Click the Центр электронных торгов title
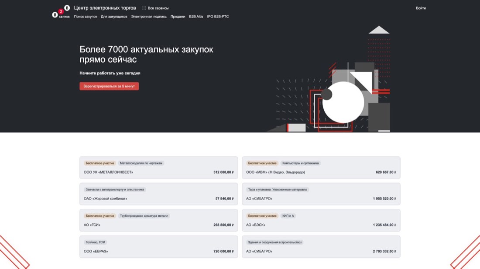This screenshot has height=269, width=480. (105, 8)
